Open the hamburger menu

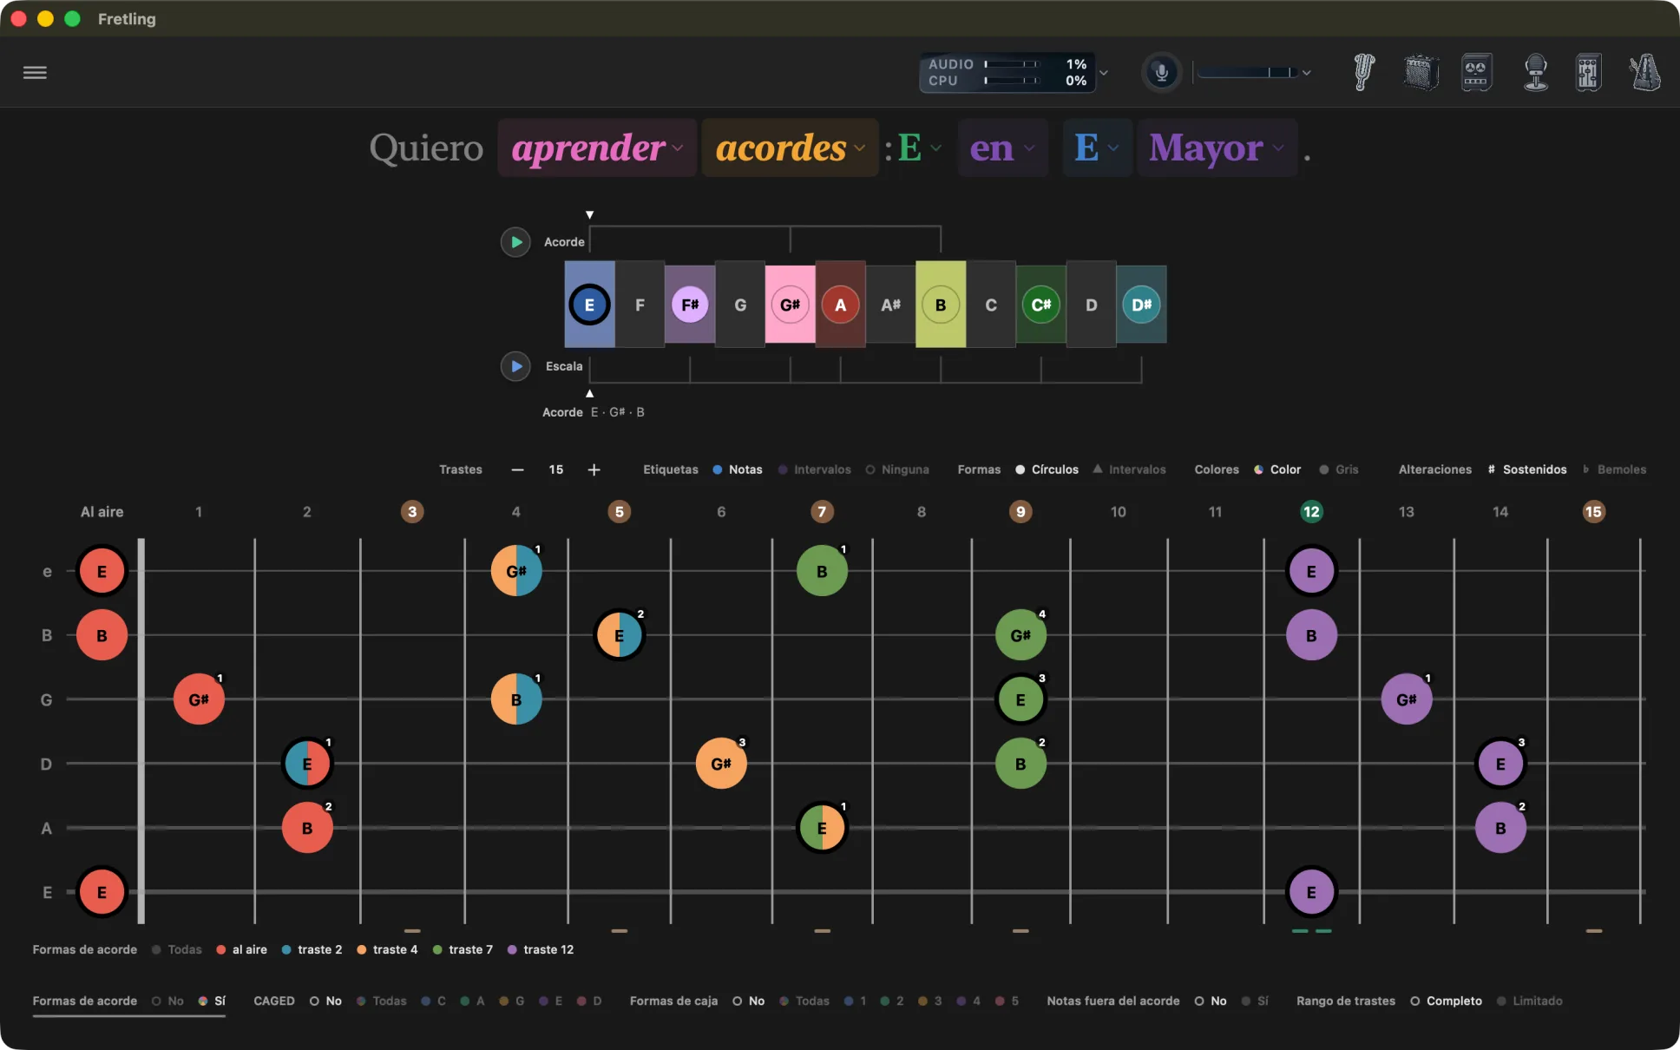tap(35, 72)
